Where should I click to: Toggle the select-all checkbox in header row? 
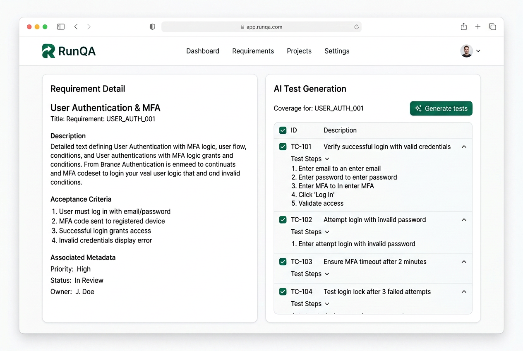click(283, 130)
